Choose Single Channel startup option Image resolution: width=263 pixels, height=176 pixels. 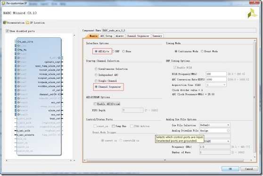point(96,81)
